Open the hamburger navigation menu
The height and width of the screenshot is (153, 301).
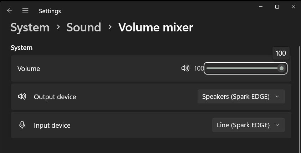[x=25, y=10]
